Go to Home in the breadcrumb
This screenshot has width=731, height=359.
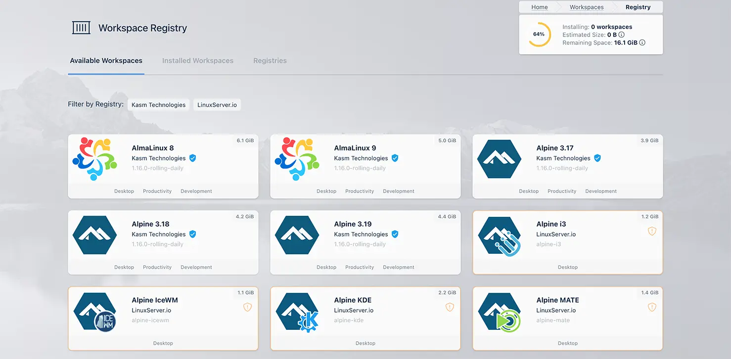click(x=539, y=7)
